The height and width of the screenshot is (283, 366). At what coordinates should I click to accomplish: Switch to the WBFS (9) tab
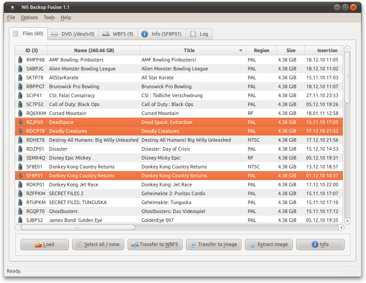pos(118,34)
